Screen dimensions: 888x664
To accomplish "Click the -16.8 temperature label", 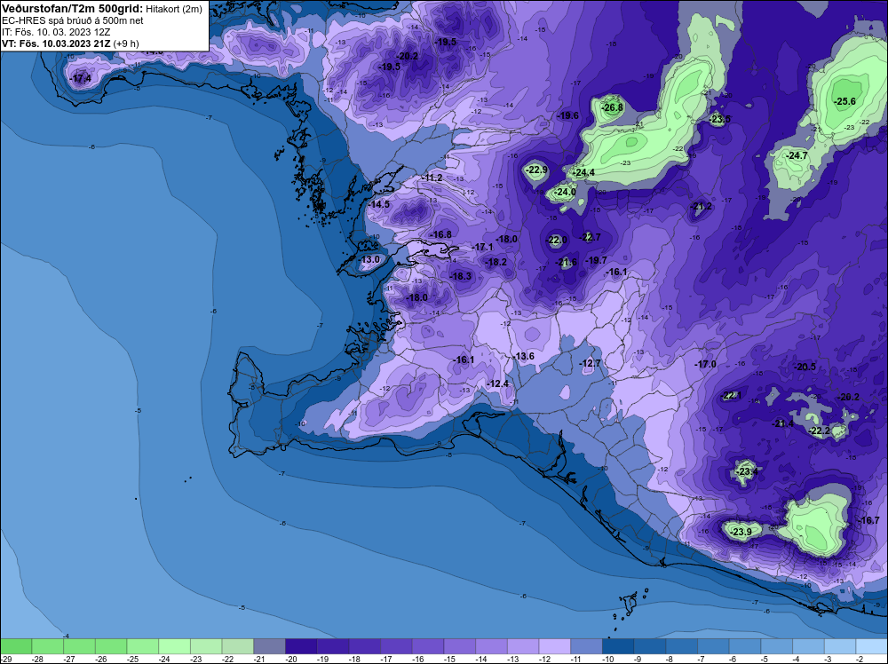I will tap(440, 234).
